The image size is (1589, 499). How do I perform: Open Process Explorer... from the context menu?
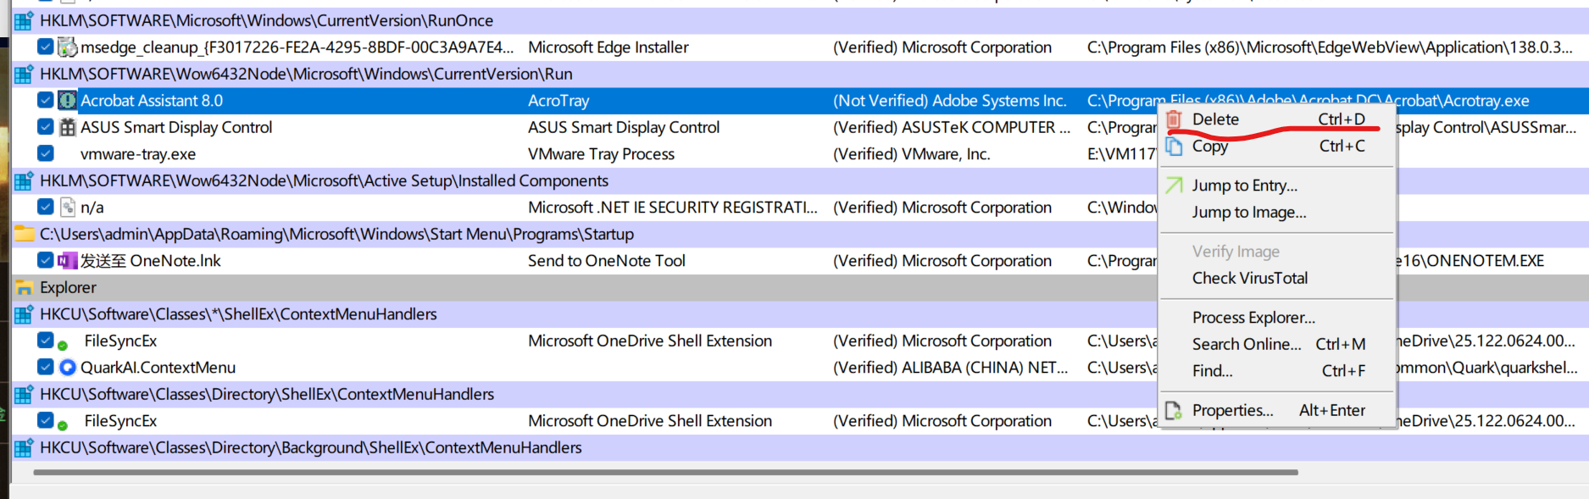point(1277,318)
